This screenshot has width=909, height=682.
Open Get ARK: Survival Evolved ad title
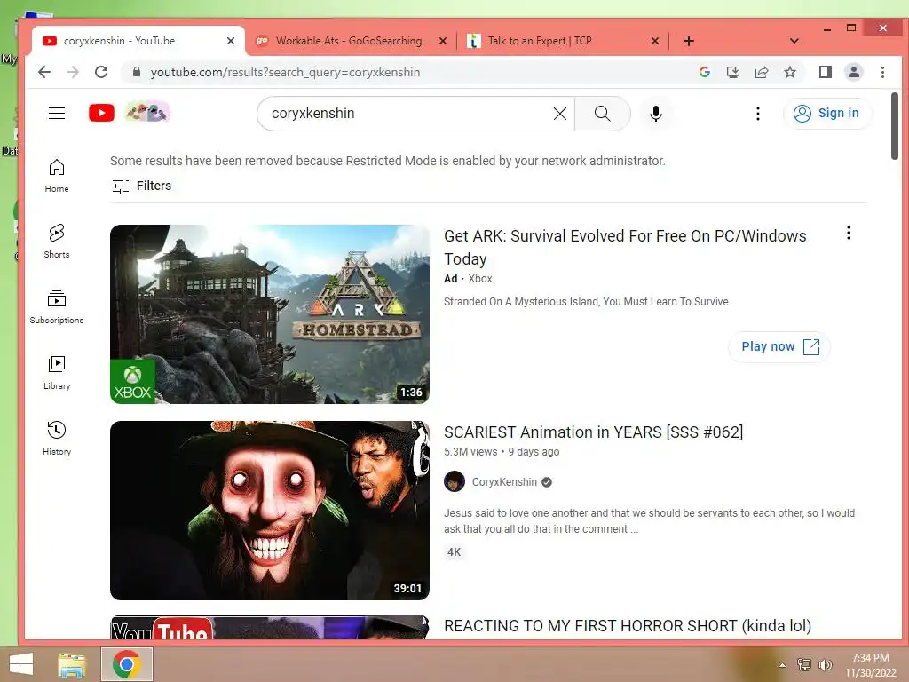[625, 247]
